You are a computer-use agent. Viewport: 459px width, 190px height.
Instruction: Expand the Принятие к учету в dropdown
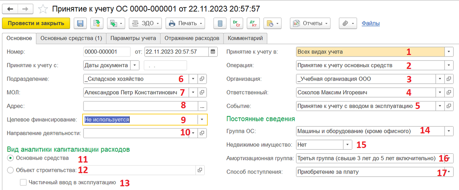coord(449,52)
